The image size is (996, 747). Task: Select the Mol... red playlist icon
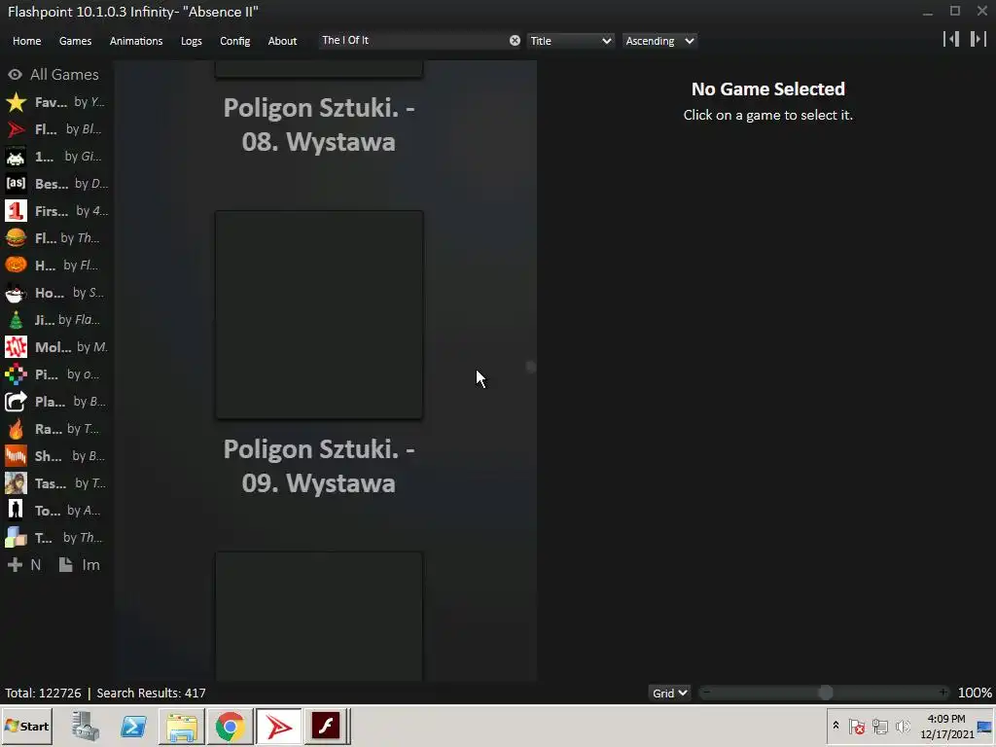(x=16, y=347)
